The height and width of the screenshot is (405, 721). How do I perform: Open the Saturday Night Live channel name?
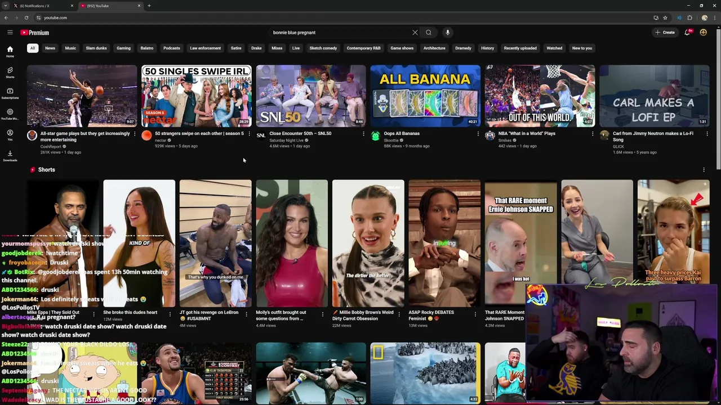[286, 140]
